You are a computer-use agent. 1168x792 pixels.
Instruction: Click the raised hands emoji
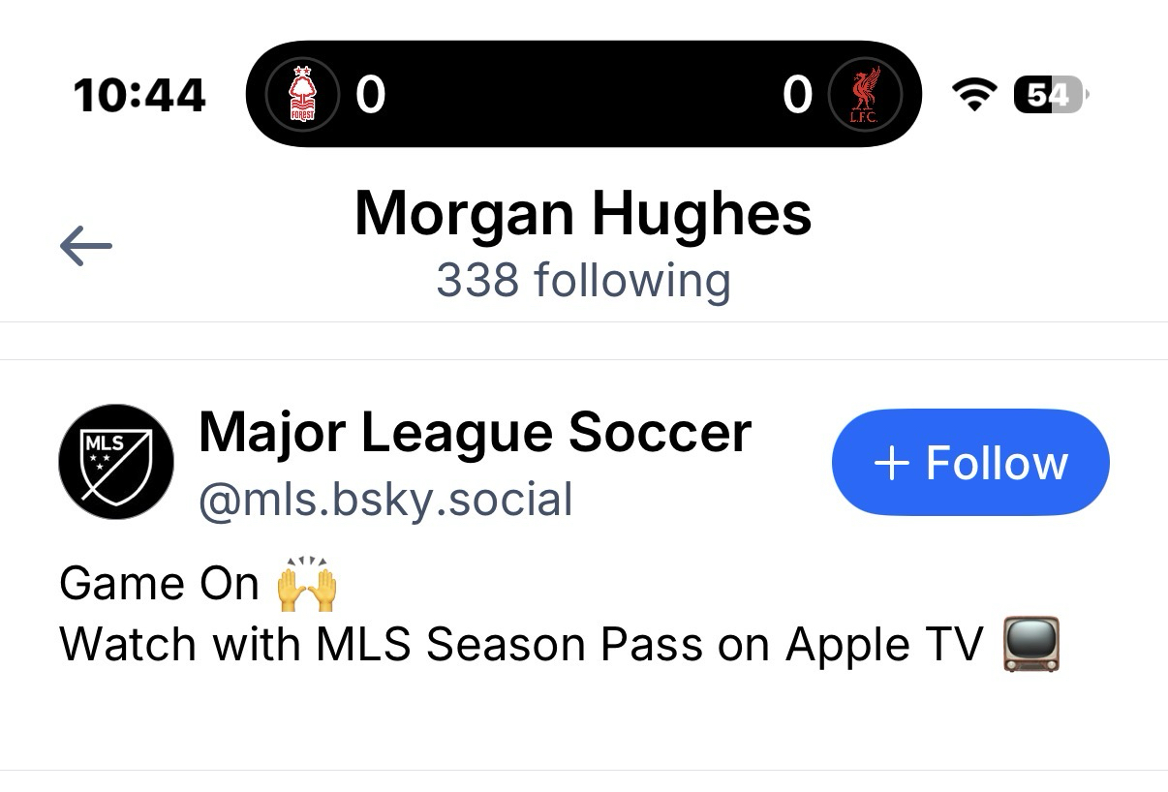(x=306, y=584)
